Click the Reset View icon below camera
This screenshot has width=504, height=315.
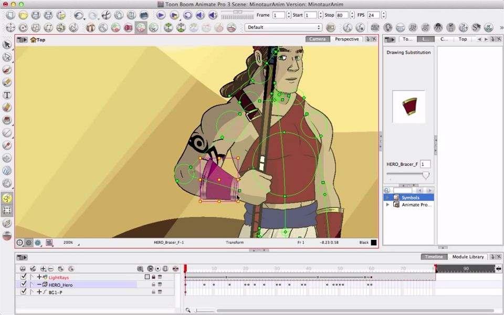click(19, 243)
